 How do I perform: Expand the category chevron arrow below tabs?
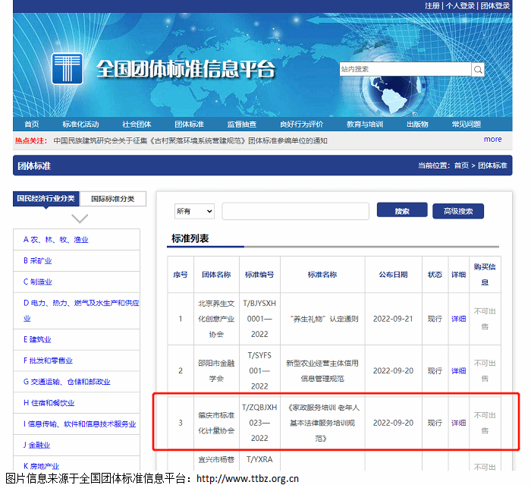click(x=80, y=219)
